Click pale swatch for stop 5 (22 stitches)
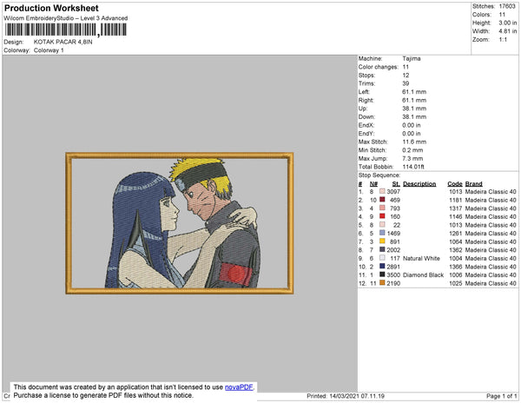The image size is (521, 403). tap(382, 225)
